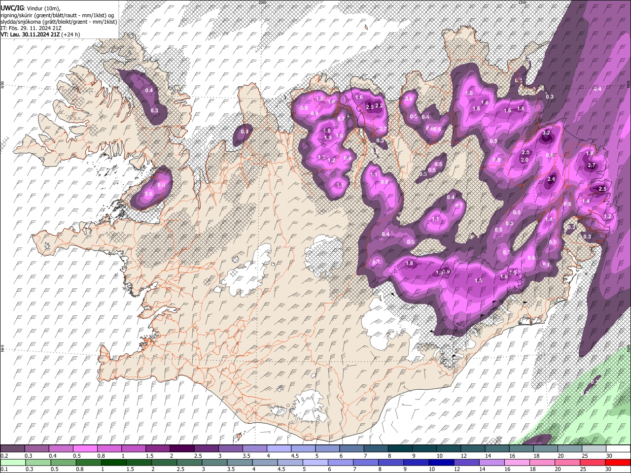Select upper legend swatch starting at 1
The width and height of the screenshot is (631, 473).
[x=133, y=449]
